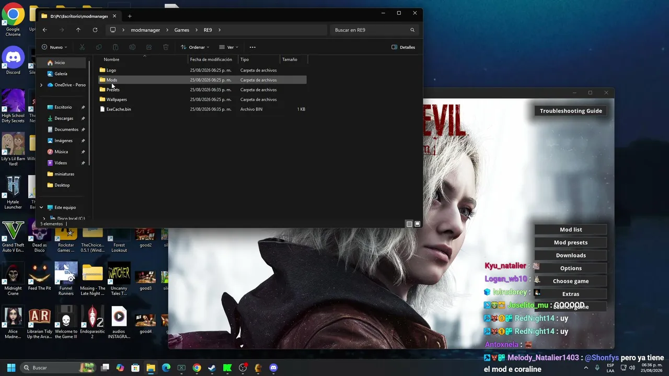Image resolution: width=669 pixels, height=376 pixels.
Task: Open Discord desktop shortcut
Action: pyautogui.click(x=13, y=60)
